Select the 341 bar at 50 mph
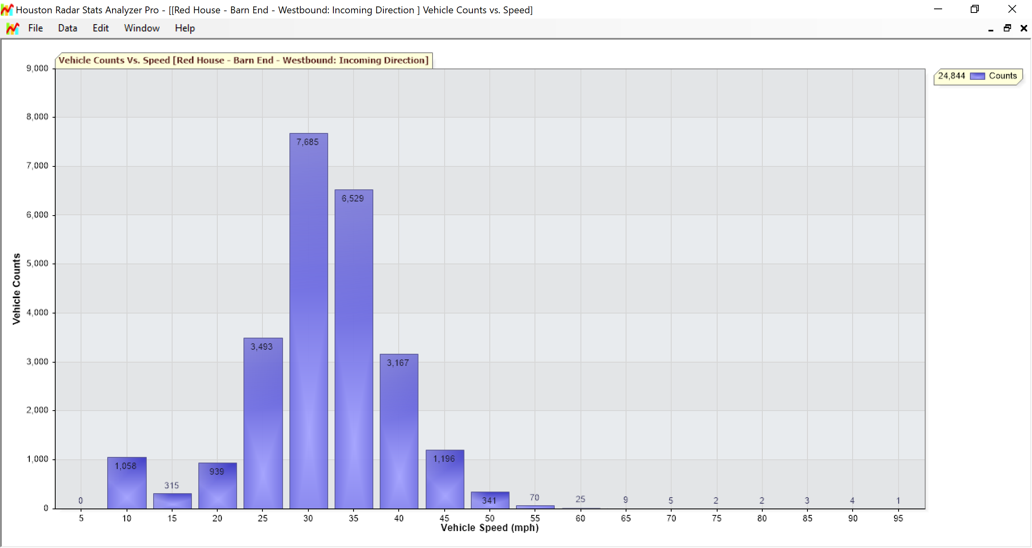 pyautogui.click(x=490, y=500)
